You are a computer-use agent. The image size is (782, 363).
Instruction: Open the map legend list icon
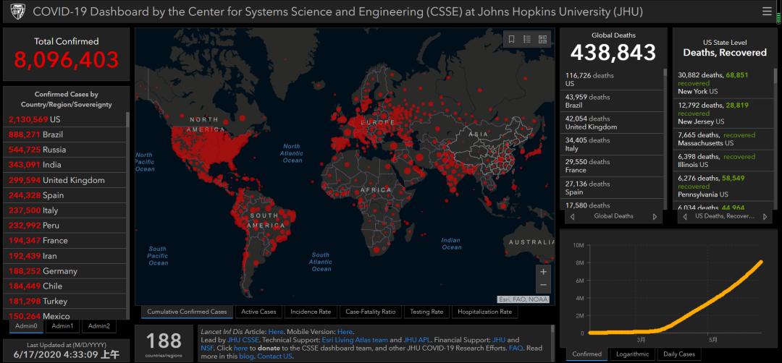526,39
